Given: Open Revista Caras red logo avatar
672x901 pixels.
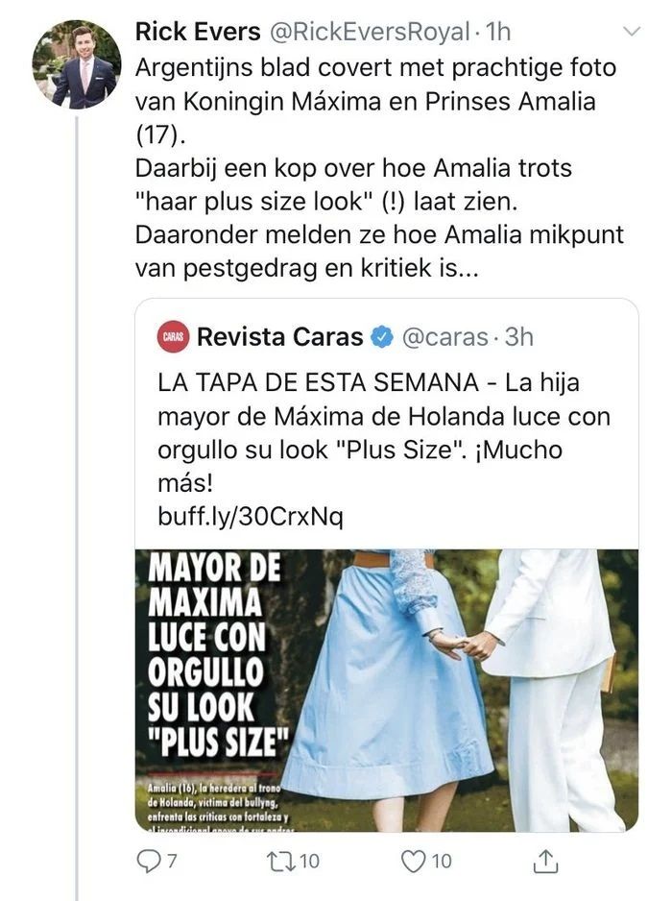Looking at the screenshot, I should (173, 337).
